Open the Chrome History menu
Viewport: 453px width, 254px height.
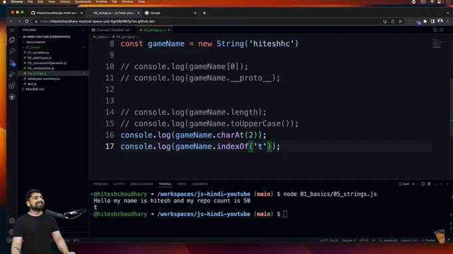coord(65,2)
